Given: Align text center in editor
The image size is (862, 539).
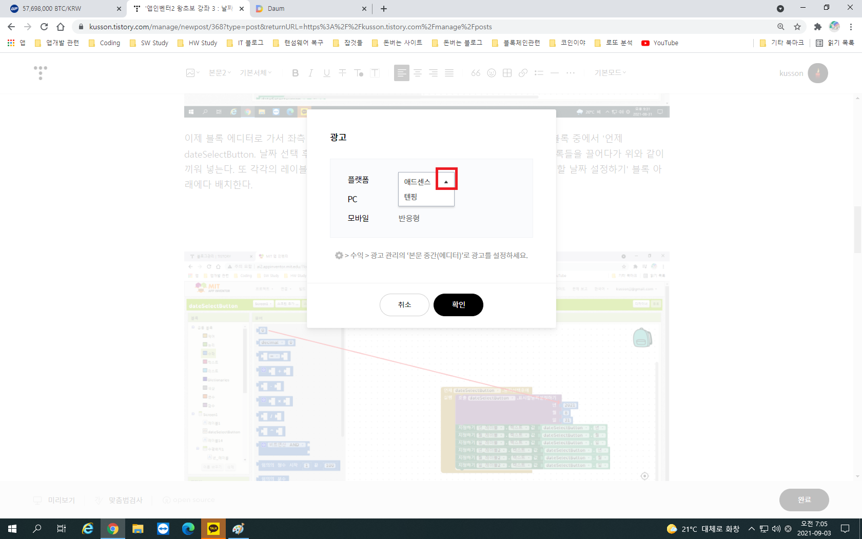Looking at the screenshot, I should 418,73.
